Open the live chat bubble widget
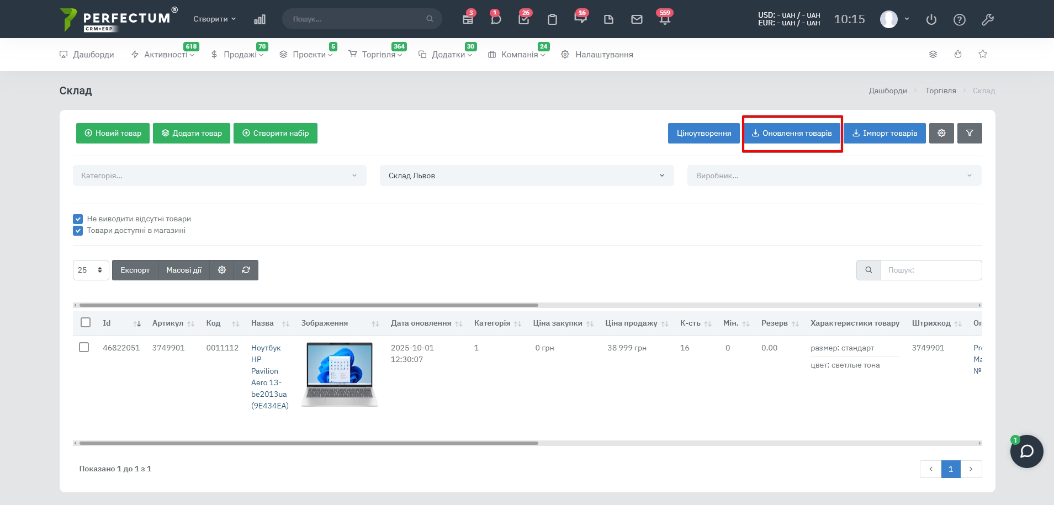 click(x=1026, y=451)
